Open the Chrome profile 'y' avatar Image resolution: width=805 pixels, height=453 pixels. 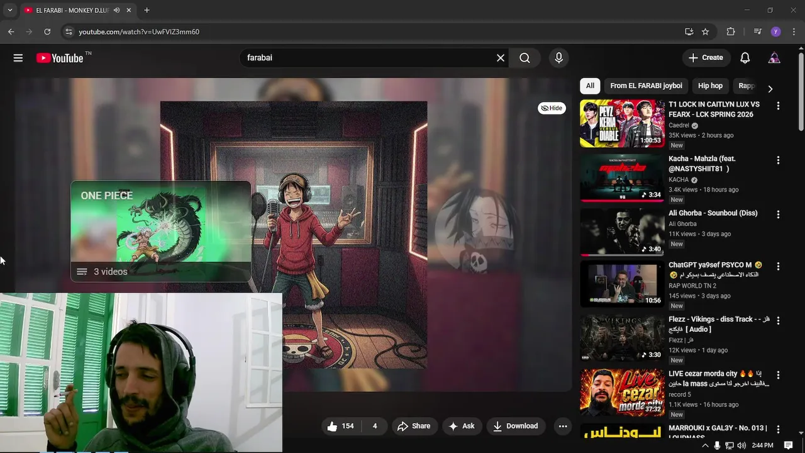click(x=775, y=31)
